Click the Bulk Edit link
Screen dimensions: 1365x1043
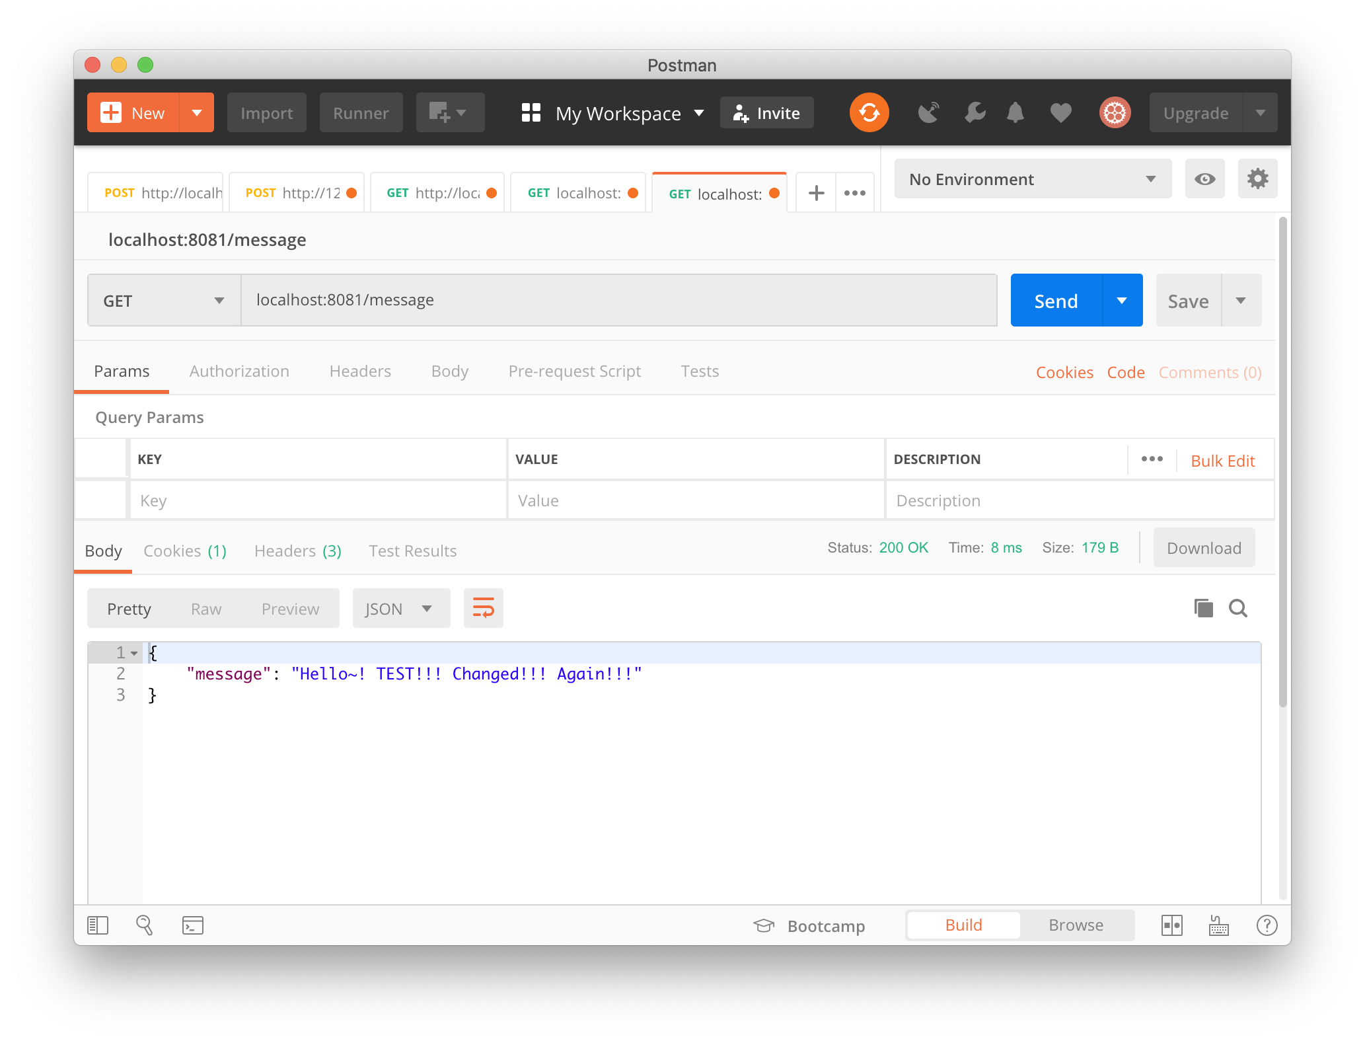[1222, 461]
